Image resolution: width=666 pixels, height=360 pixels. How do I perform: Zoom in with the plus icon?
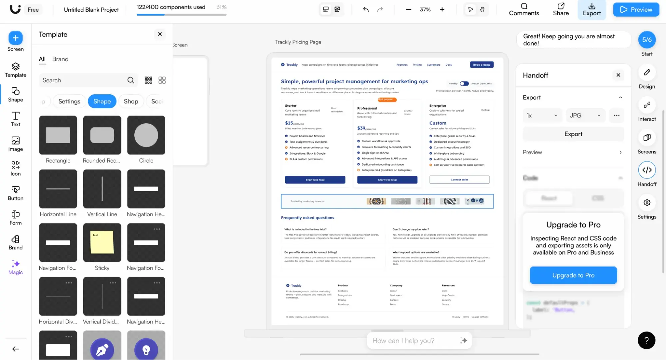[442, 9]
